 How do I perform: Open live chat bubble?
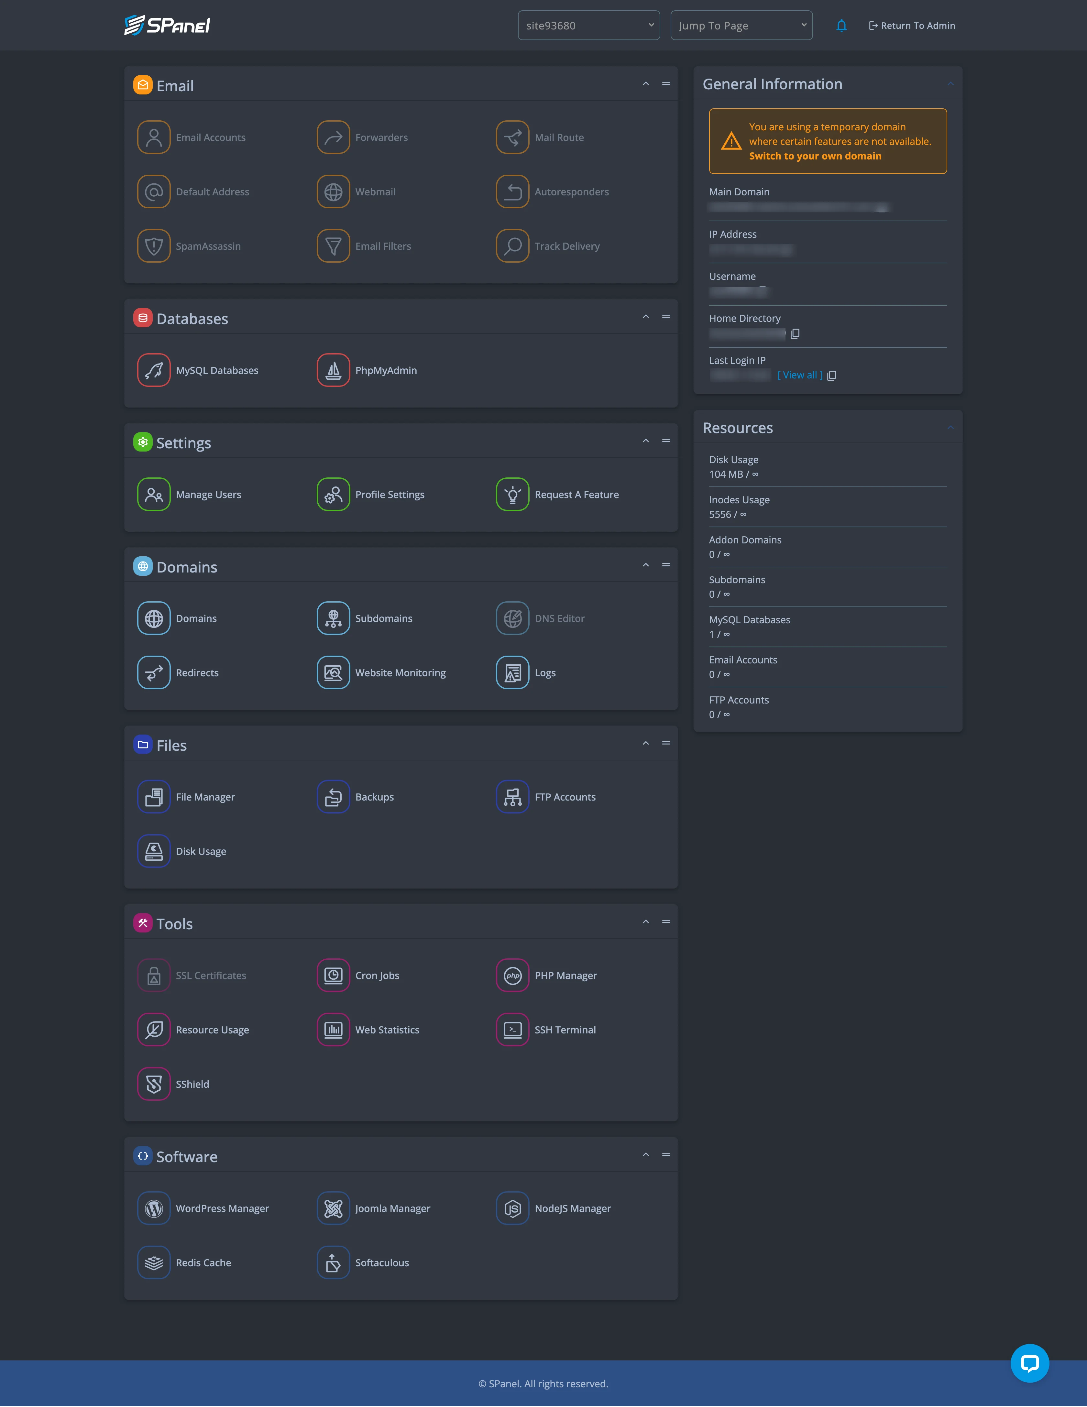pos(1029,1363)
